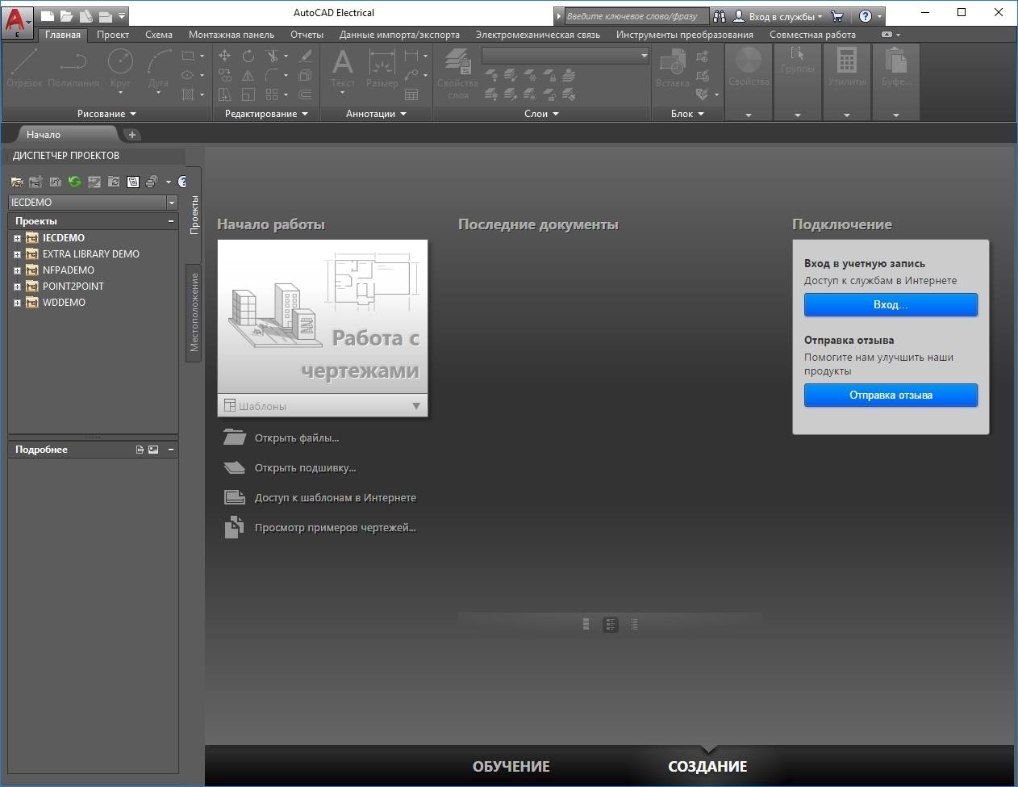
Task: Open the Autodesk shopping cart icon
Action: (837, 16)
